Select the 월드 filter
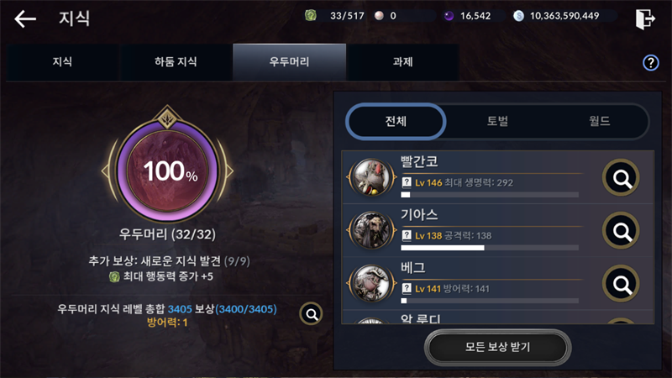The width and height of the screenshot is (672, 378). 599,121
